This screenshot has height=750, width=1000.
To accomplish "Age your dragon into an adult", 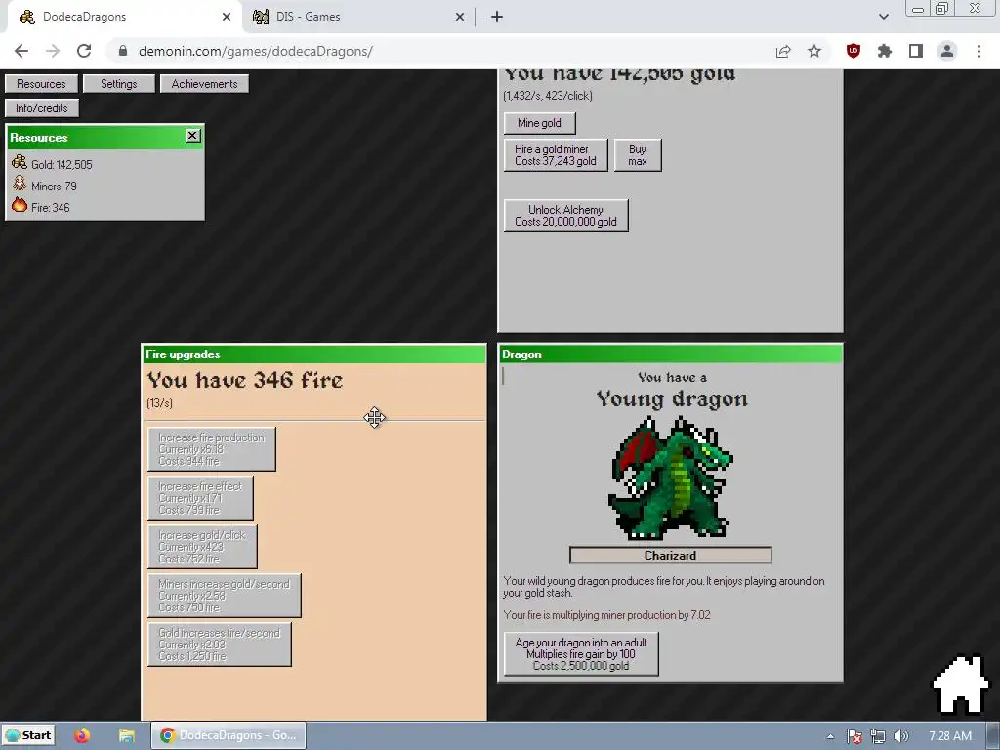I will (x=581, y=653).
